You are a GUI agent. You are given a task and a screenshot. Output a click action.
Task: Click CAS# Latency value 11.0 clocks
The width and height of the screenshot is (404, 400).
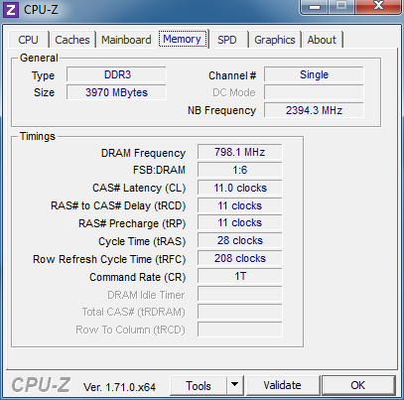pyautogui.click(x=240, y=188)
